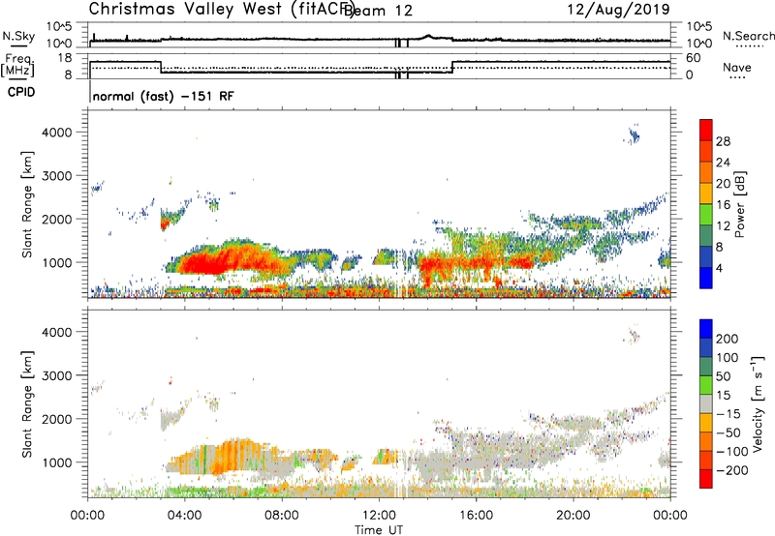Click the isolated blue echo at 4000 km near 22:30
Image resolution: width=775 pixels, height=536 pixels.
[x=633, y=134]
